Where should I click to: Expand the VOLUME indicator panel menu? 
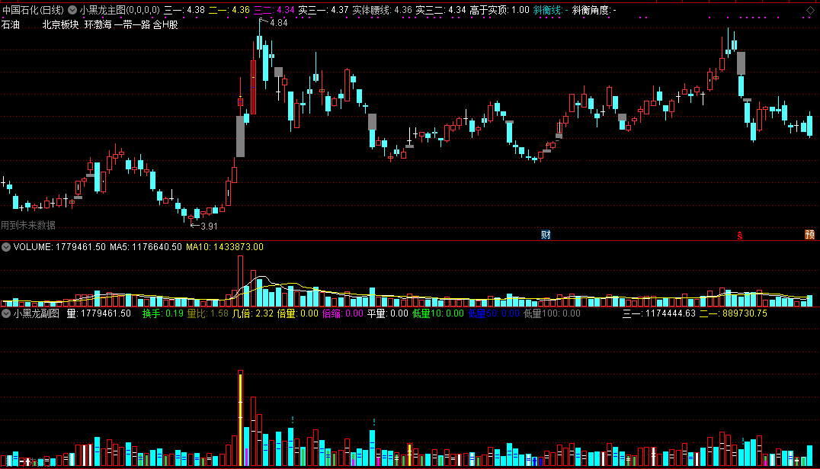point(6,247)
